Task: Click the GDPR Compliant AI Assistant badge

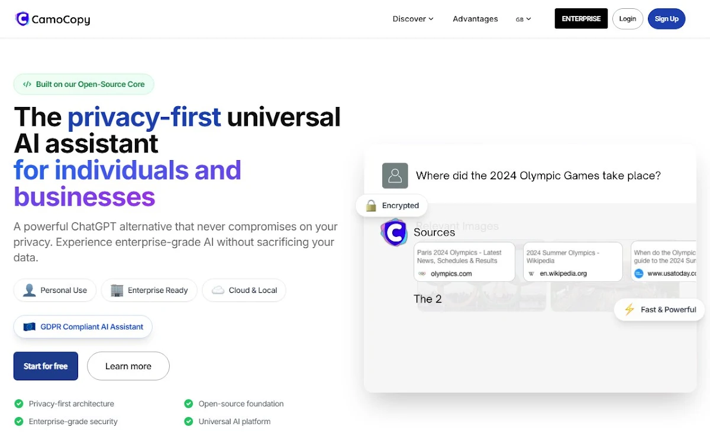Action: [83, 327]
